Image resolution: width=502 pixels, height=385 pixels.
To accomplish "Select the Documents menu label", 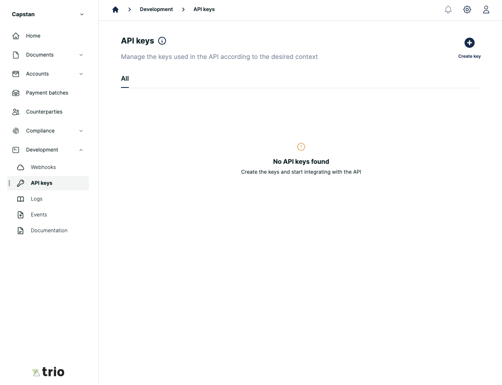I will (x=40, y=55).
